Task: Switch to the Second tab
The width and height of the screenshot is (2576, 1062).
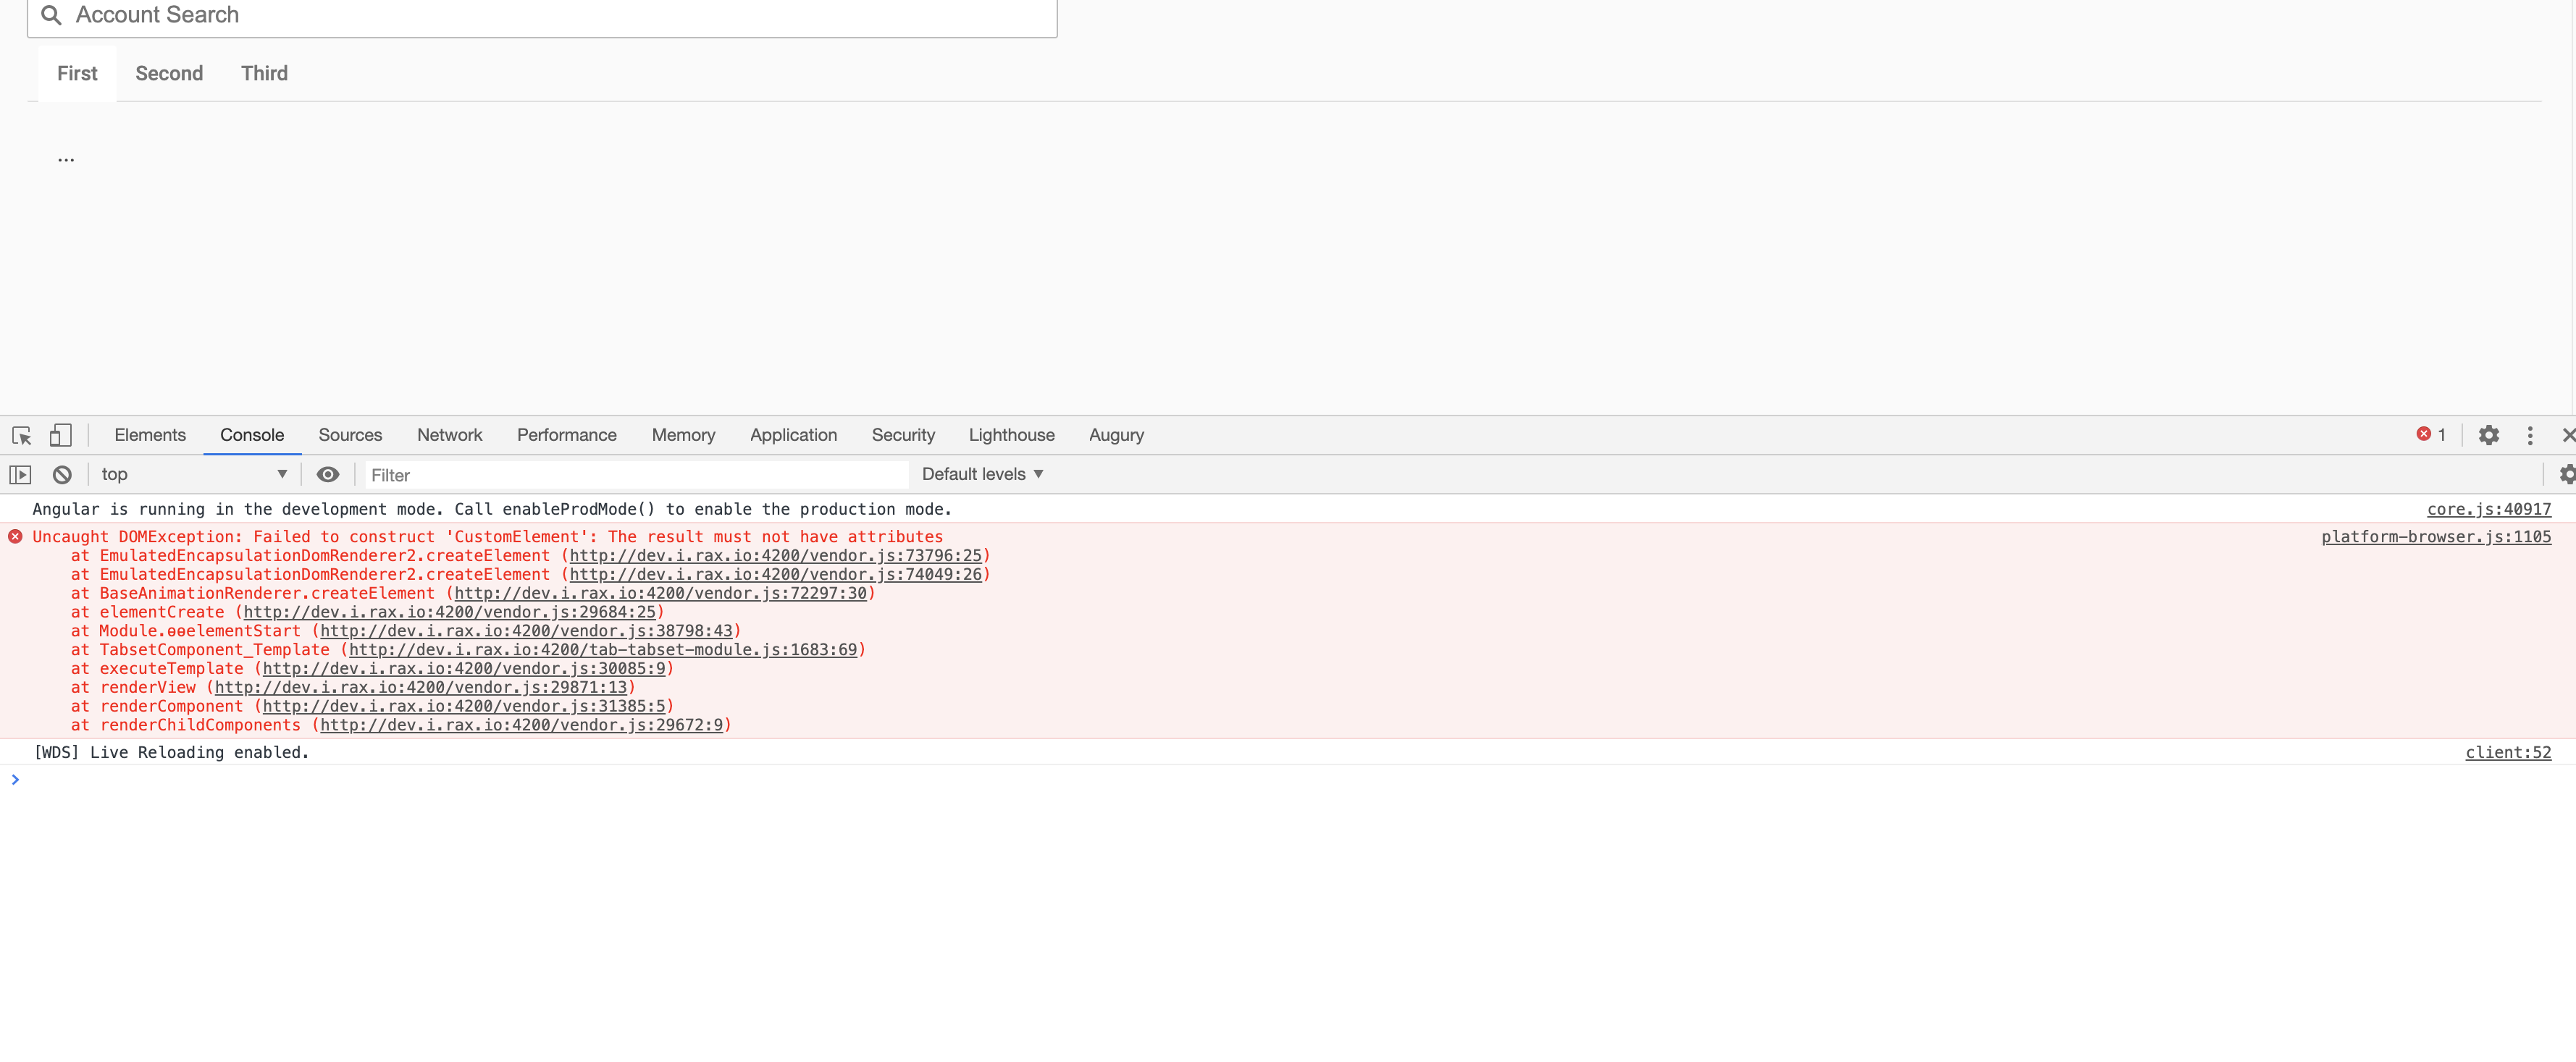Action: 168,73
